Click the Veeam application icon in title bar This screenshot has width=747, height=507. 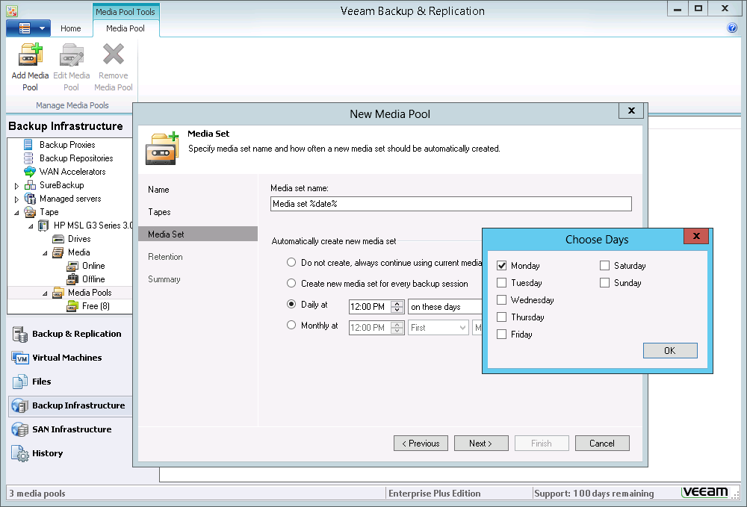click(x=12, y=11)
